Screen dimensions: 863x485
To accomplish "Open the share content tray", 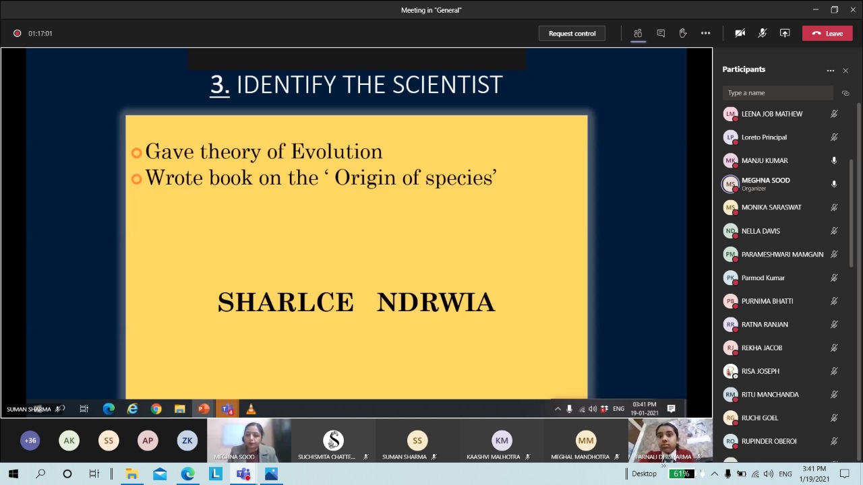I will click(785, 33).
